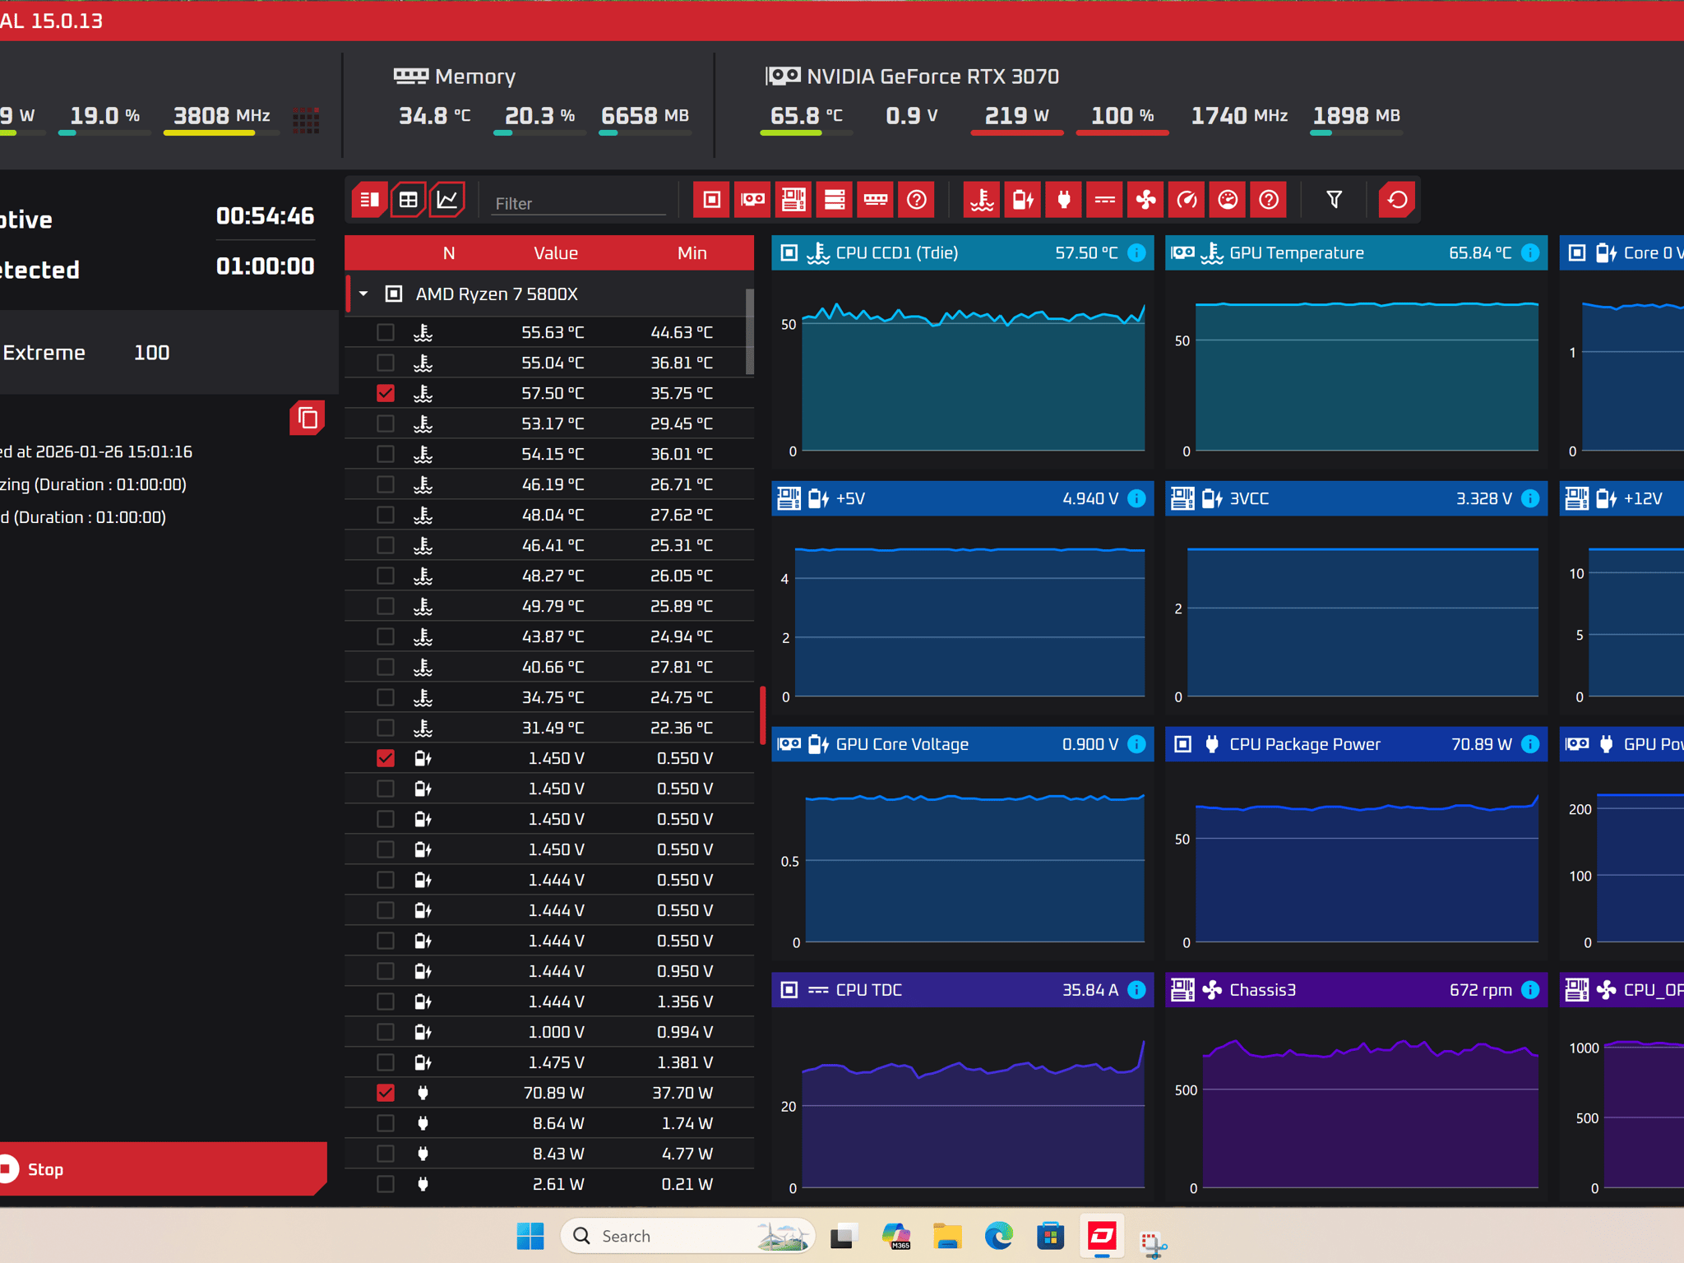1684x1263 pixels.
Task: Check the 55.63 °C sensor row checkbox
Action: click(x=386, y=333)
